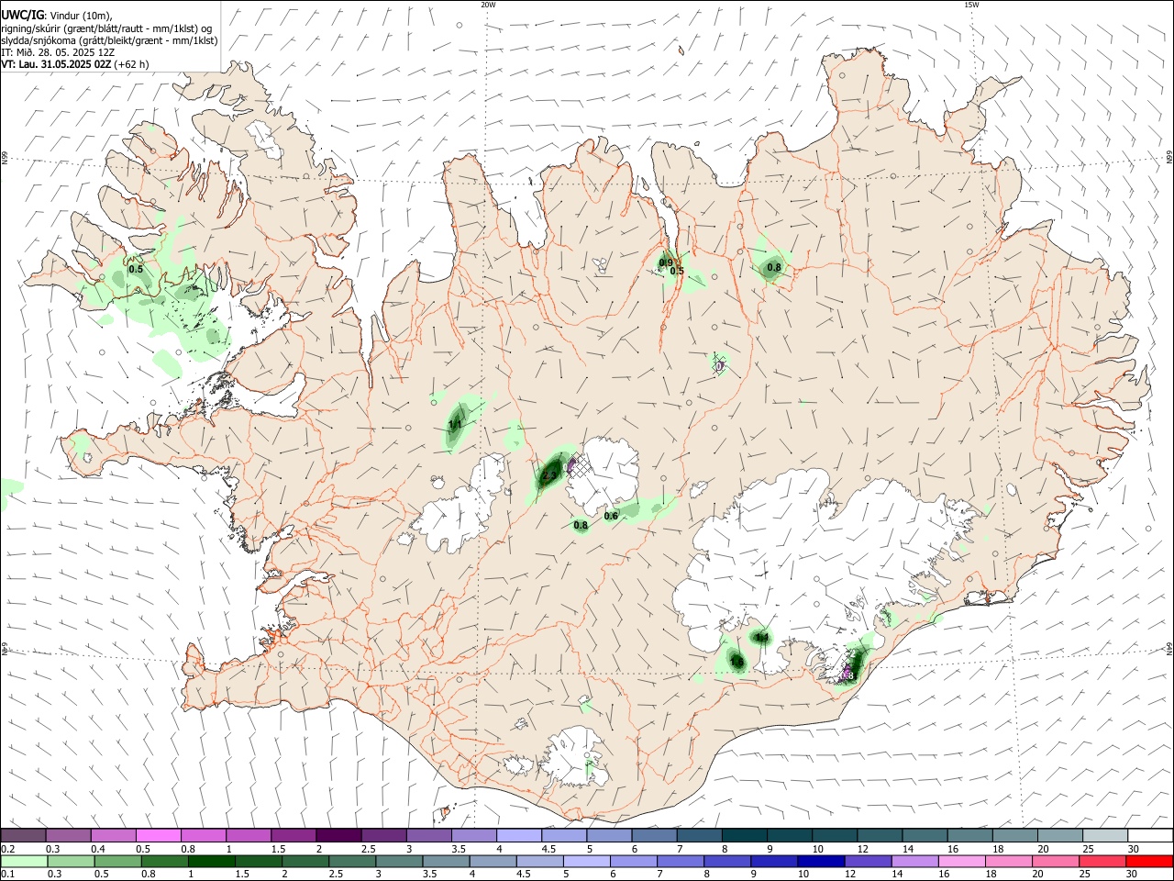1174x881 pixels.
Task: Click the 'VT: Lau. 31.05.2025 02Z (+62 h)' line
Action: (x=74, y=64)
